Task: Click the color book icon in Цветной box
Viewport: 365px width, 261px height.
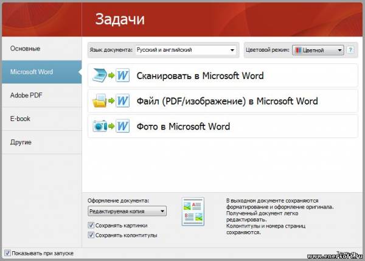Action: (x=298, y=50)
